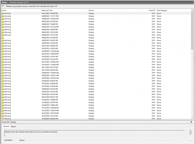Click the details pane scrollbar down arrow
The image size is (195, 144).
[x=190, y=141]
